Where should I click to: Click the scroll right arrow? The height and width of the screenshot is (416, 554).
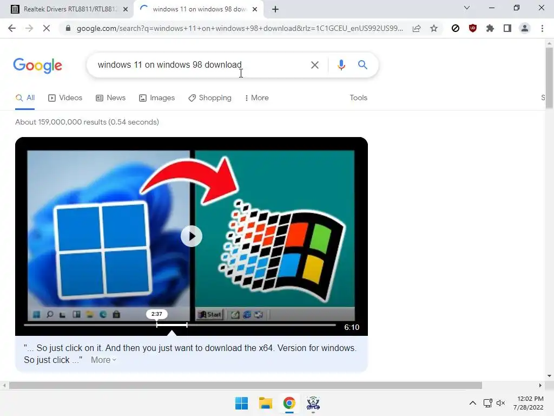540,385
